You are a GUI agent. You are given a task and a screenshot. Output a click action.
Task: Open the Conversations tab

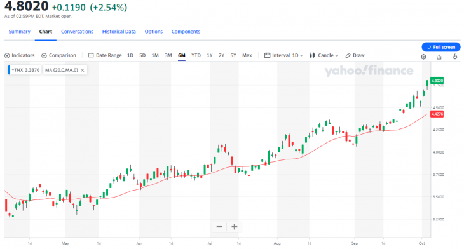pyautogui.click(x=78, y=32)
